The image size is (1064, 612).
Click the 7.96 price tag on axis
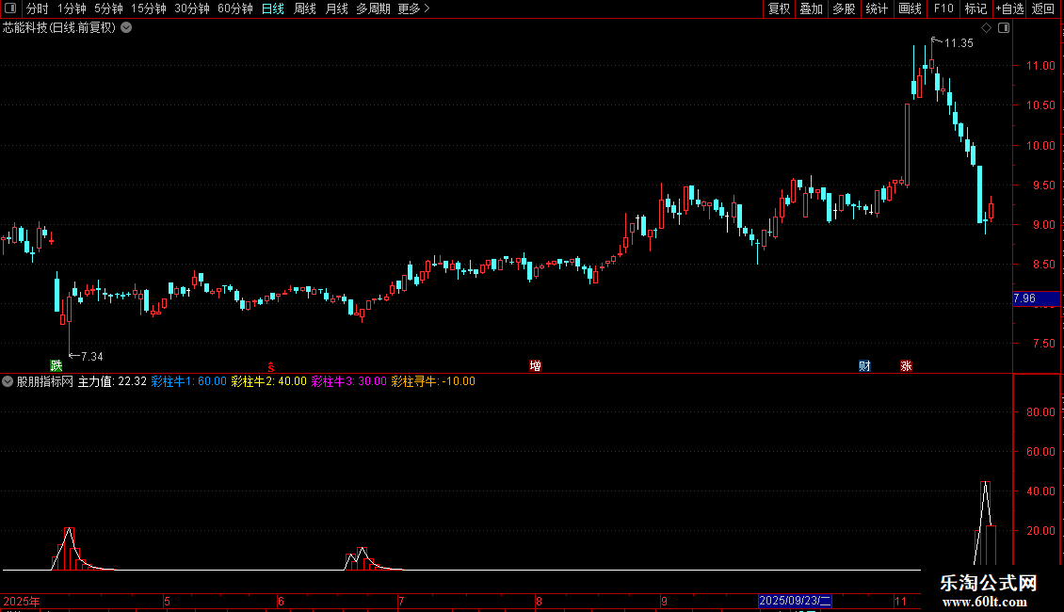(x=1036, y=298)
